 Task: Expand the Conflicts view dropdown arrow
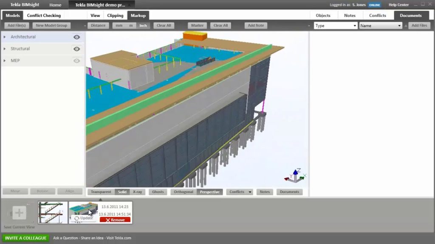[249, 191]
